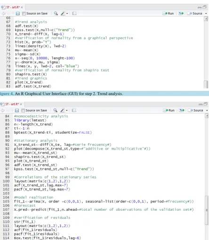
Task: Expand Source options arrow in lower toolbar
Action: tap(207, 111)
